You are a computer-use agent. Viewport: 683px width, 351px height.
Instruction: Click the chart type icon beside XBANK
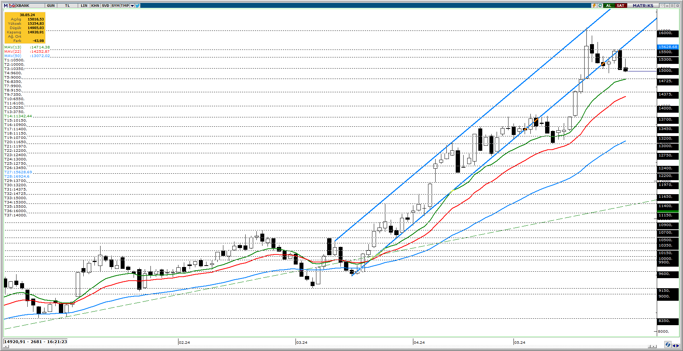[x=12, y=5]
